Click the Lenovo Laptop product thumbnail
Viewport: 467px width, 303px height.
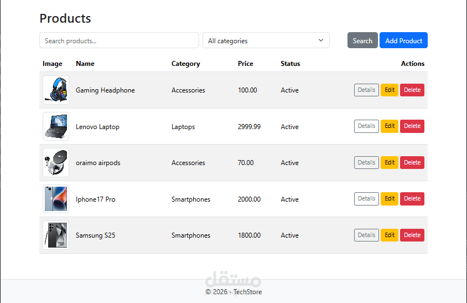(x=56, y=126)
